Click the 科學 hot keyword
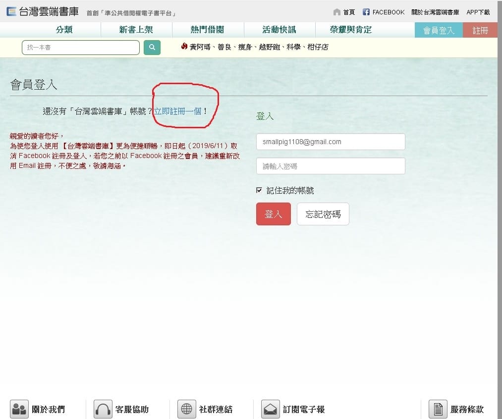 pyautogui.click(x=293, y=47)
